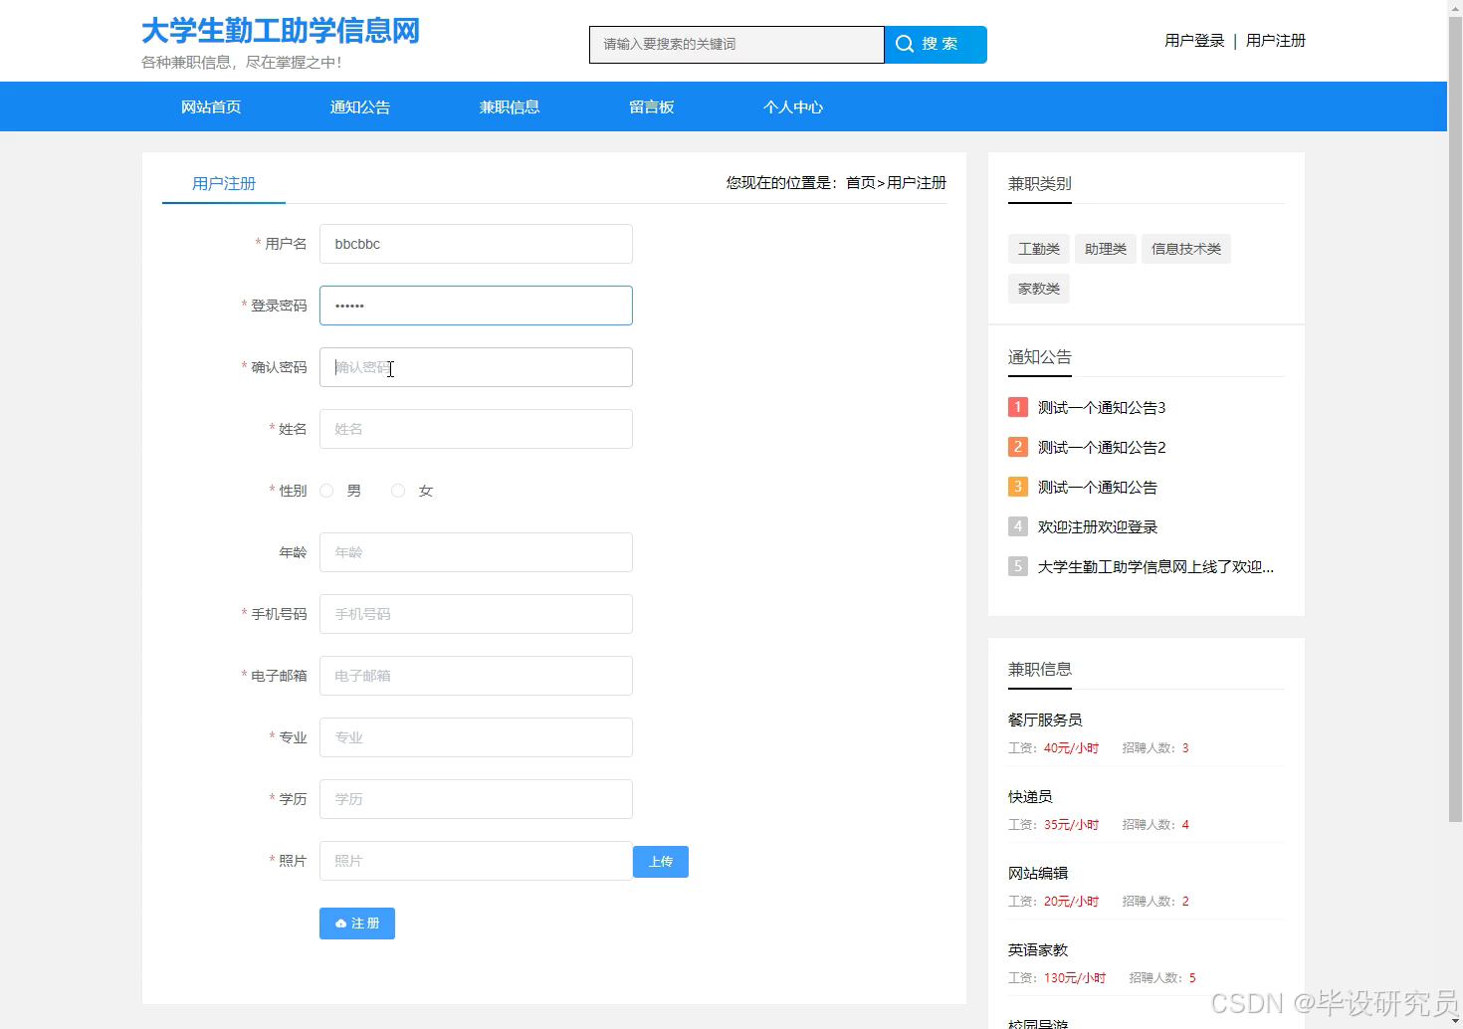The image size is (1463, 1029).
Task: Click the 专业 input field
Action: 476,737
